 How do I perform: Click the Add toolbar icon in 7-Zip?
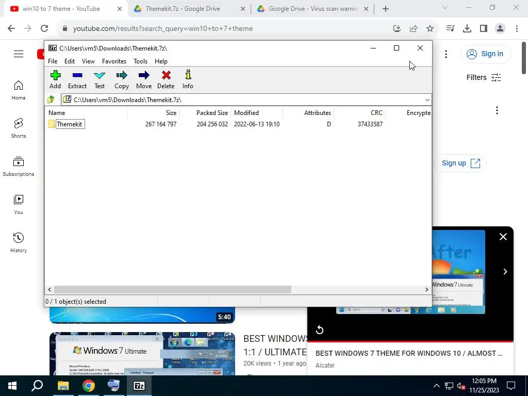pos(55,79)
